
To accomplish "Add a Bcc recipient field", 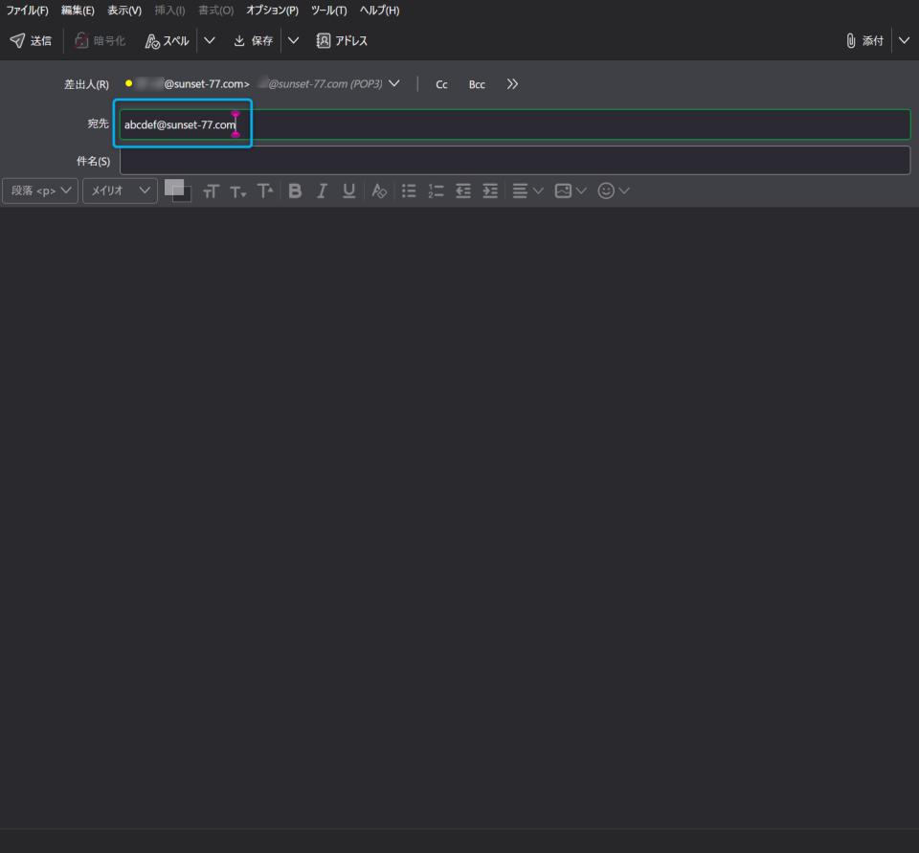I will (x=477, y=84).
